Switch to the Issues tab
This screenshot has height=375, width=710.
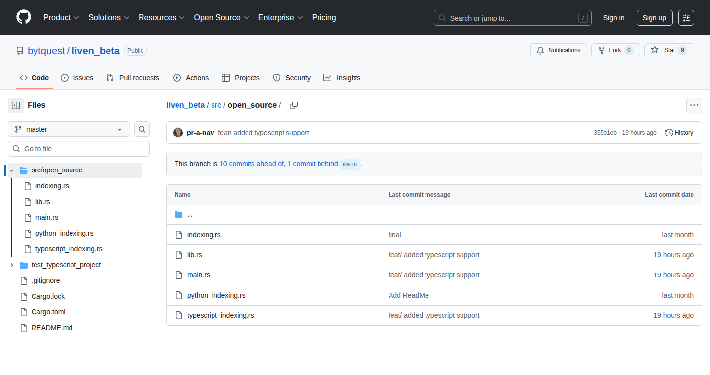[x=77, y=78]
